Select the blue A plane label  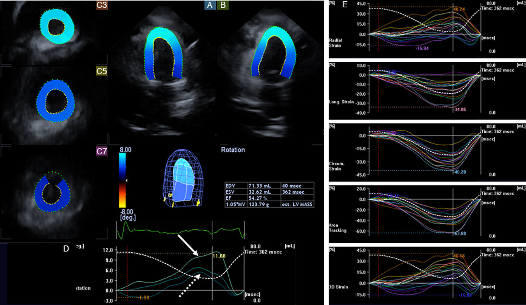pos(210,5)
